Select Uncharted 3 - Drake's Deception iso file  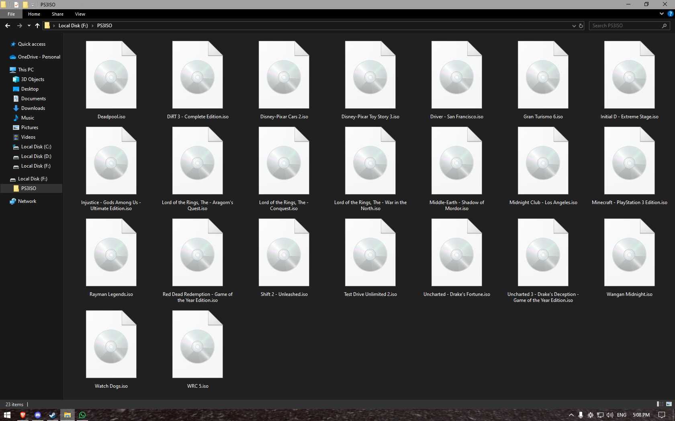click(543, 252)
